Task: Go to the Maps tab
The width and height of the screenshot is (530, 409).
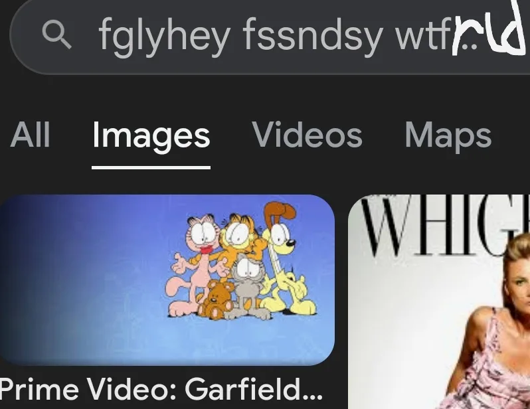Action: (x=448, y=137)
